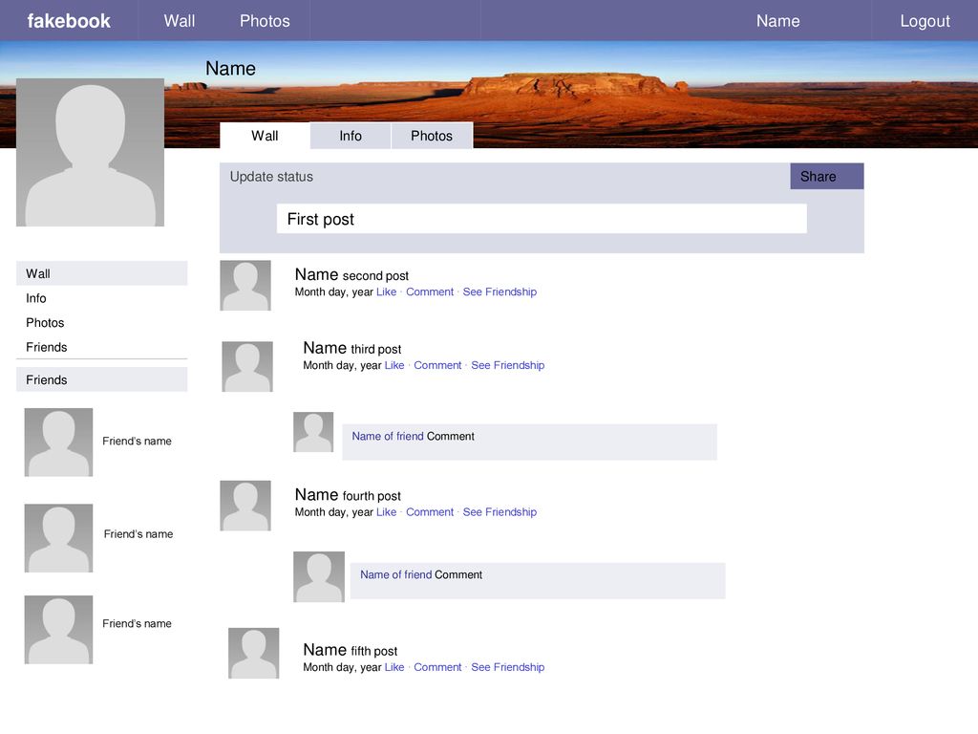Switch to the Info tab
The height and width of the screenshot is (734, 978).
(351, 136)
